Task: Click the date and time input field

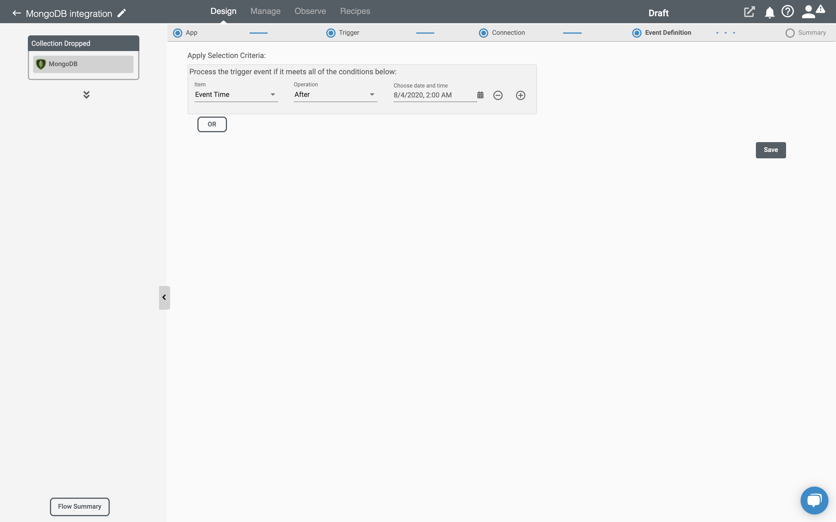Action: (432, 95)
